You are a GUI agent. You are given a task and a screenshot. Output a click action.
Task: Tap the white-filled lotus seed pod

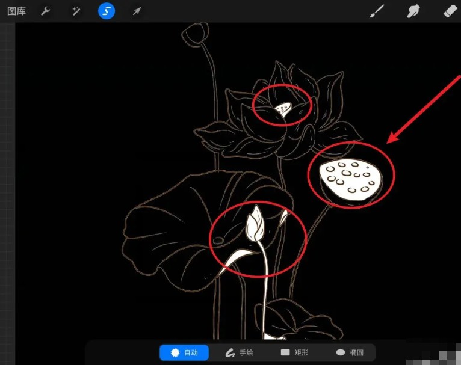pos(351,179)
